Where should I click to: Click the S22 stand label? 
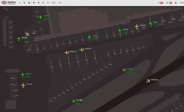point(76,85)
